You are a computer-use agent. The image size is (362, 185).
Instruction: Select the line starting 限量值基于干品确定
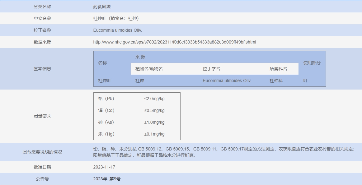[x=145, y=155]
